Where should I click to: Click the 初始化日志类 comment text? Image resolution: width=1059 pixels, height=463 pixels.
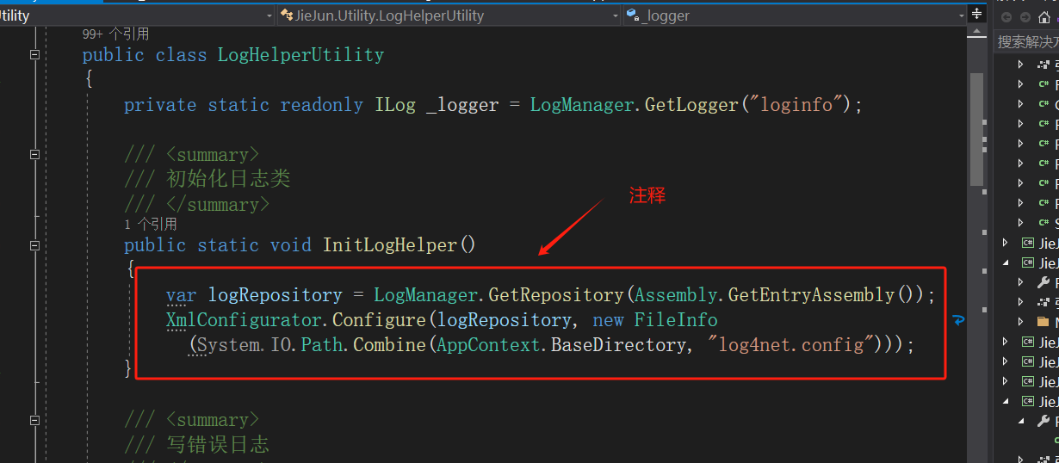click(228, 179)
